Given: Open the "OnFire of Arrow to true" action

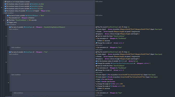Looking at the screenshot, I should click(x=117, y=61).
